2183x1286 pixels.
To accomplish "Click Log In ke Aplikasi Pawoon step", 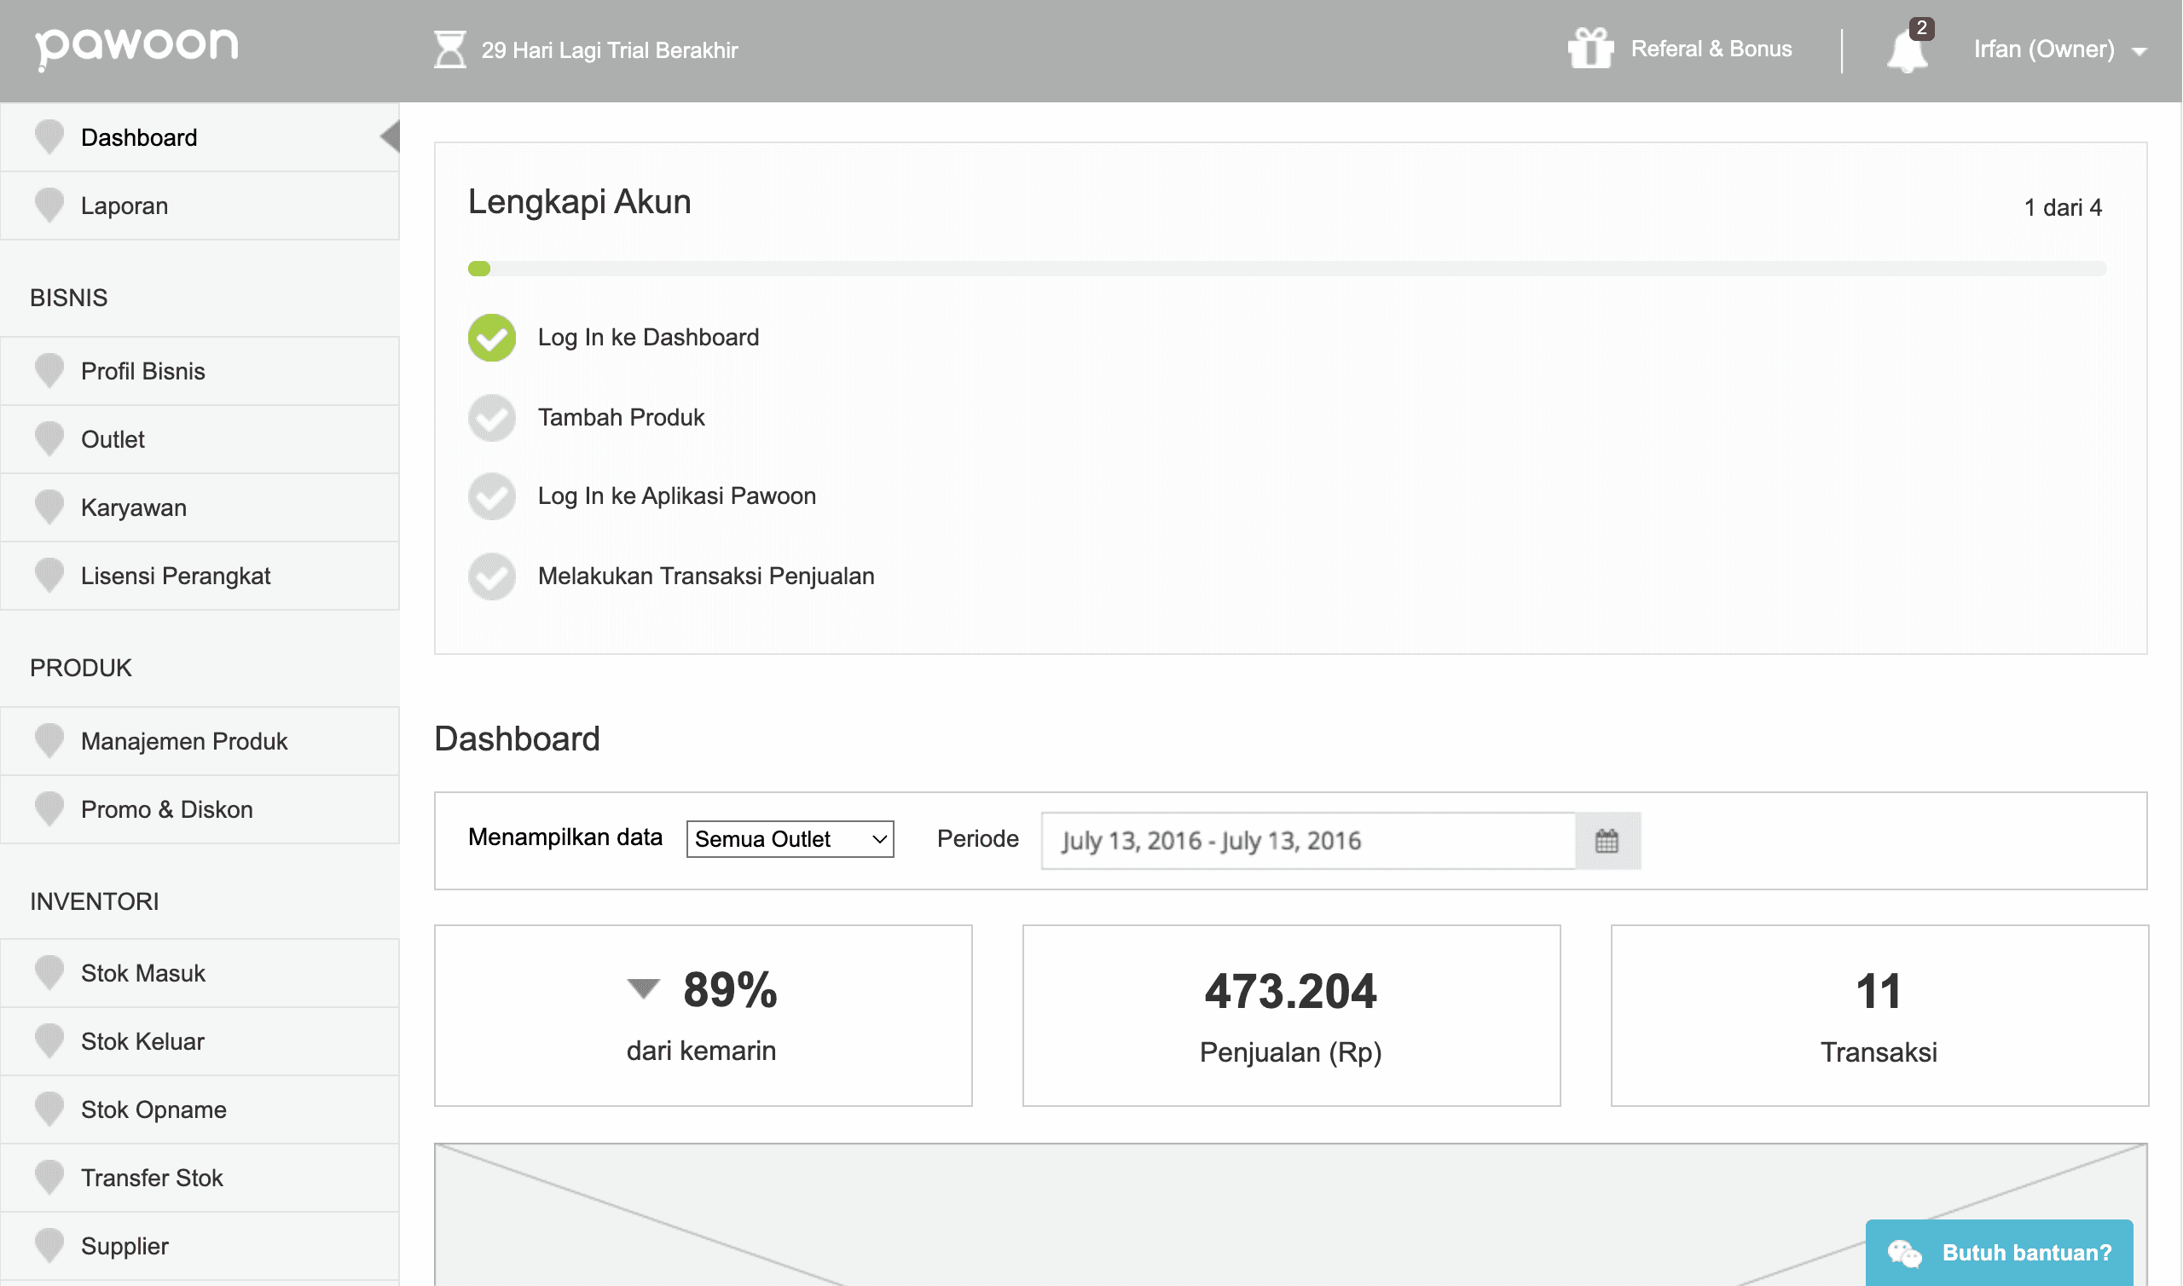I will click(x=676, y=496).
